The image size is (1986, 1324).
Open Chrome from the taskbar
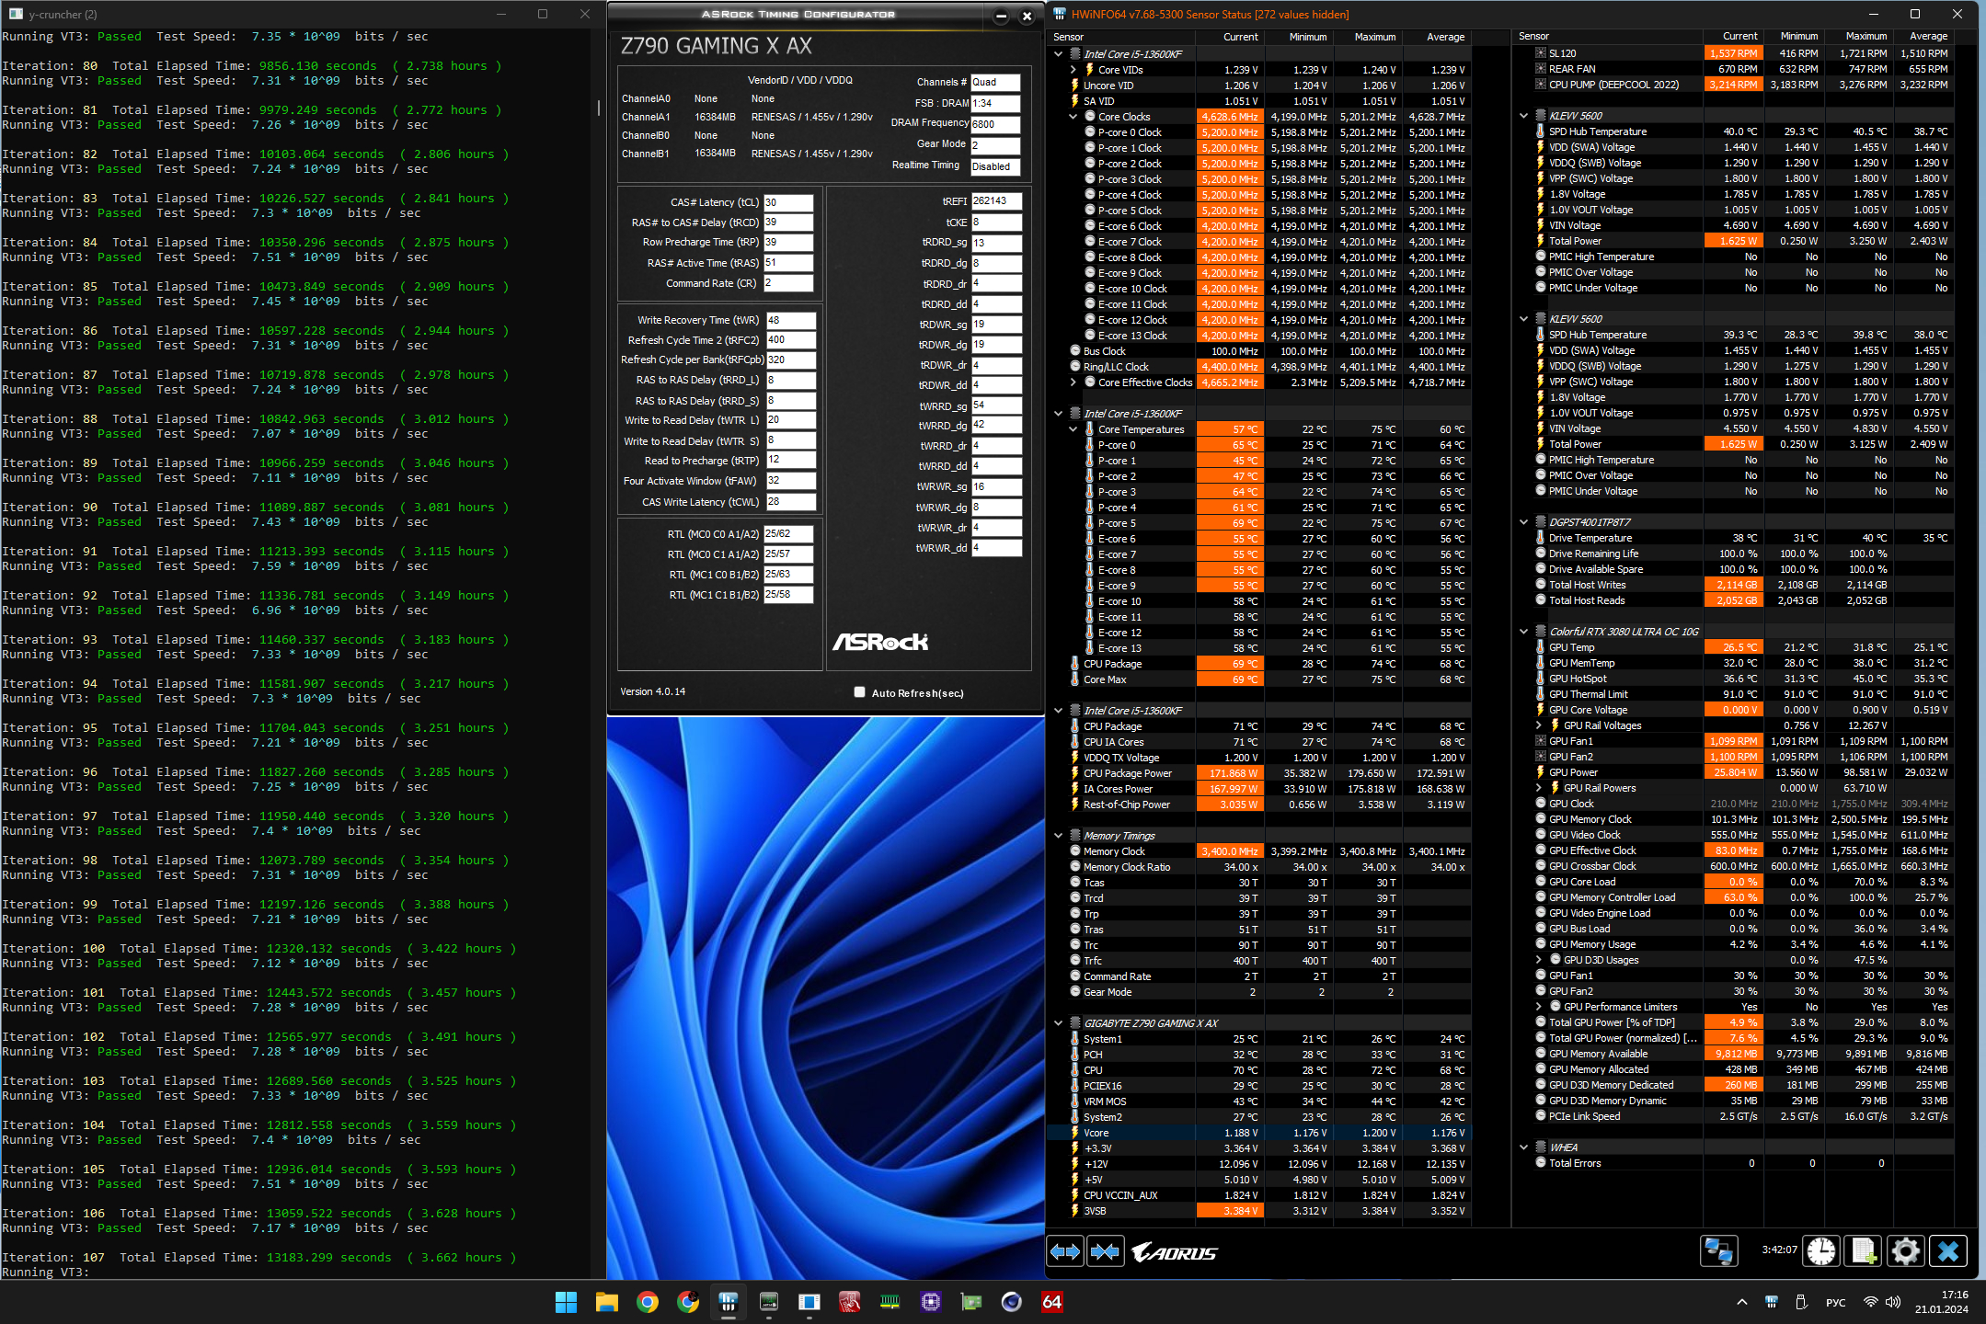click(648, 1302)
